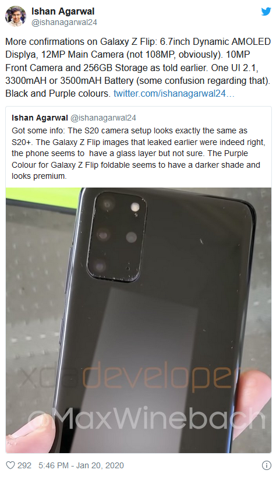Open quoted tweet text about S20 camera
This screenshot has width=276, height=477.
[138, 153]
